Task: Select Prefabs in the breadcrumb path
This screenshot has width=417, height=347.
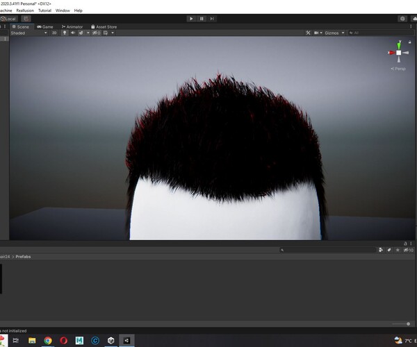Action: click(x=23, y=257)
